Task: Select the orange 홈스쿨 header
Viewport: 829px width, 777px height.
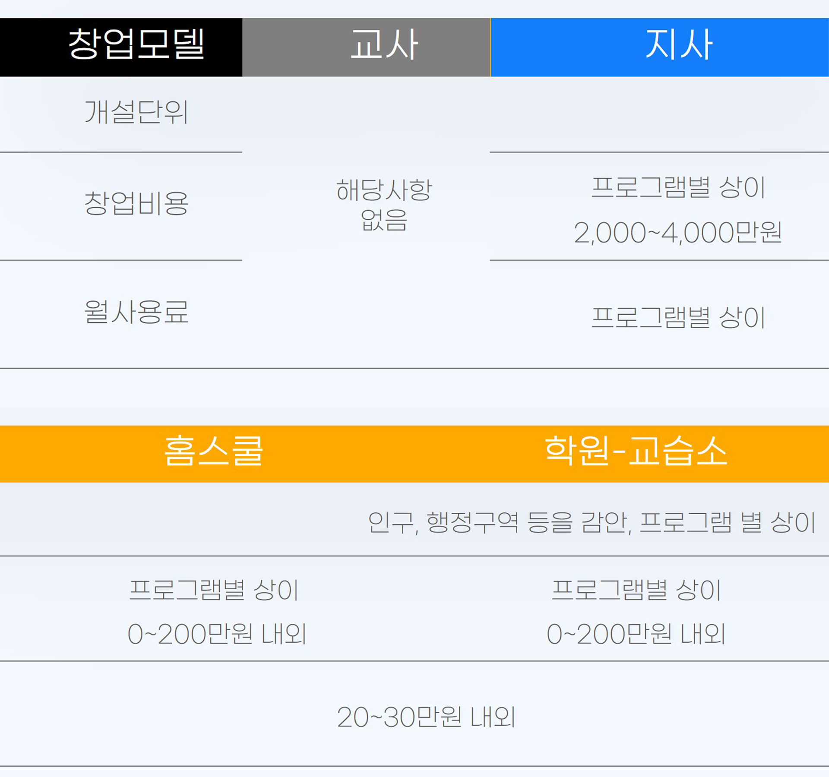Action: [213, 451]
